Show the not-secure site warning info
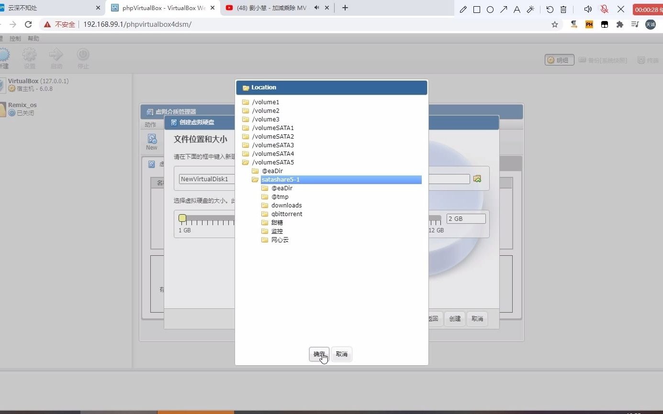 [60, 24]
